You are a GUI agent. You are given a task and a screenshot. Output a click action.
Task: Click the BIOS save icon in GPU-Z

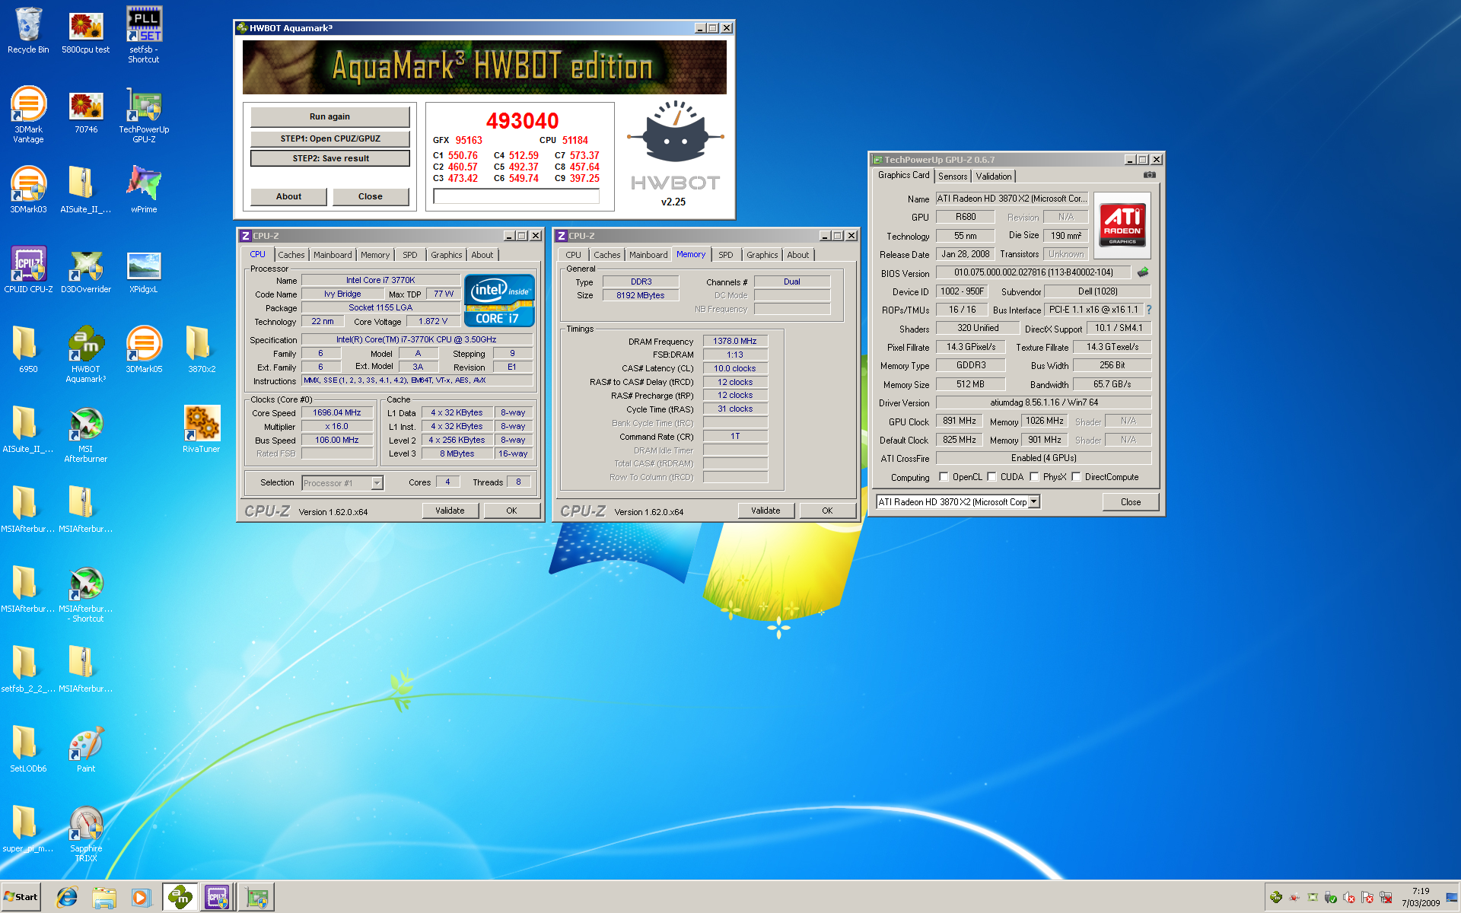point(1143,272)
